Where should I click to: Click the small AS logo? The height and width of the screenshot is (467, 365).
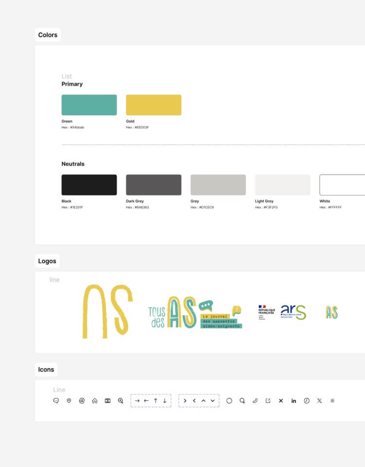(x=331, y=312)
